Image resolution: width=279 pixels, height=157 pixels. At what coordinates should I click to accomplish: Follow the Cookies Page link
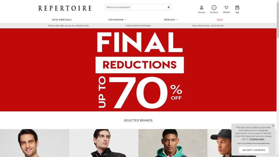click(257, 139)
